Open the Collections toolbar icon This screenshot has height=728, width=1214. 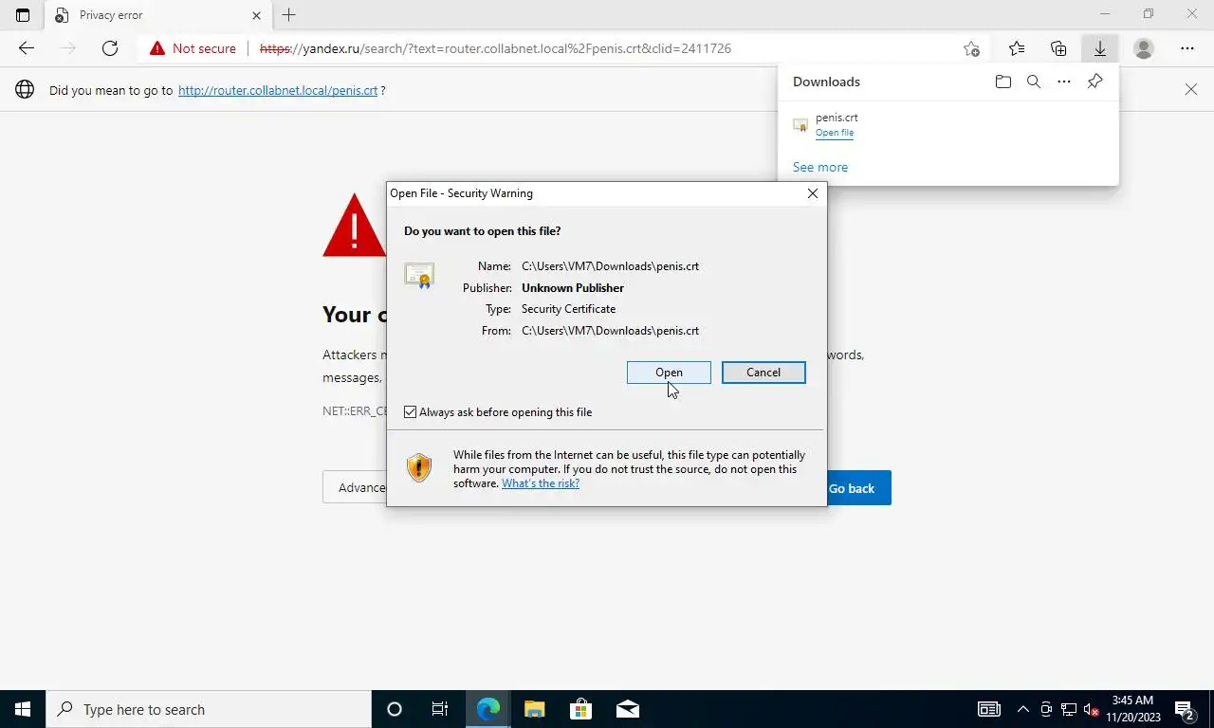1058,48
